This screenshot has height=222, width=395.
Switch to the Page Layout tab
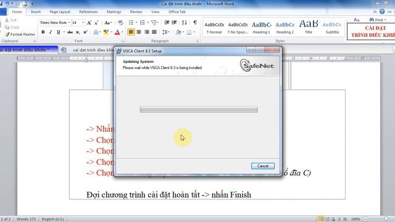pos(60,12)
